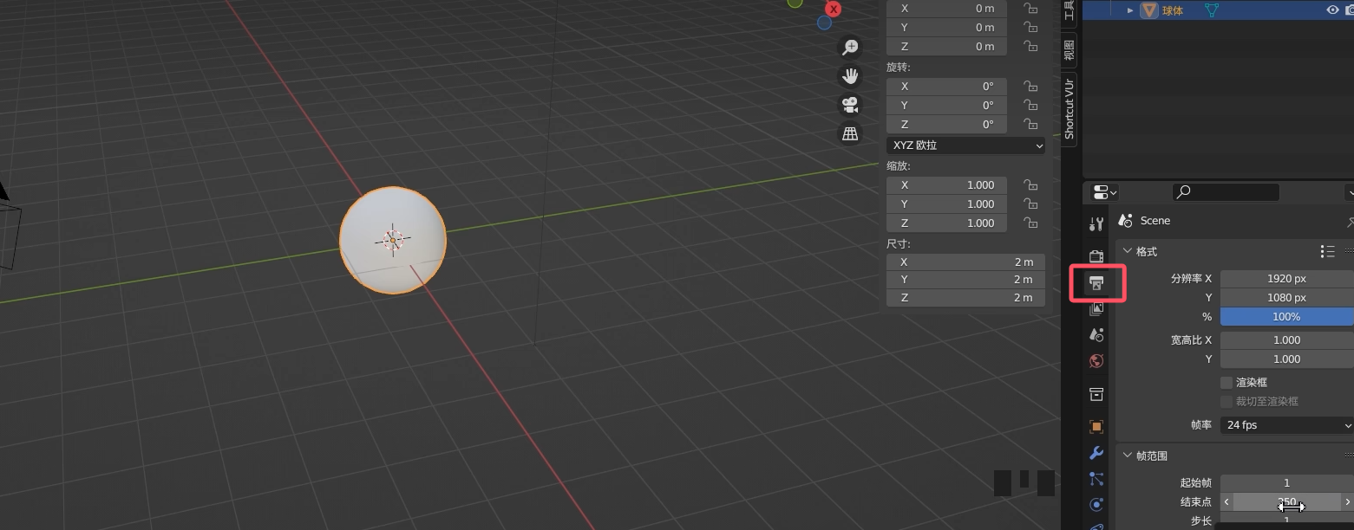Toggle the lock for rotation X
Image resolution: width=1354 pixels, height=530 pixels.
click(x=1030, y=87)
